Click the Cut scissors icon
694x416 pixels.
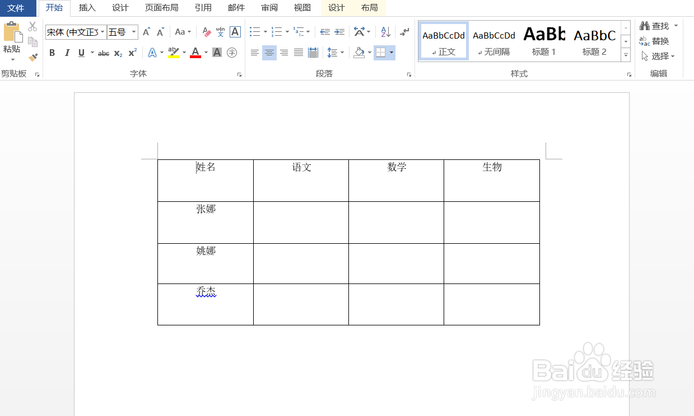click(x=32, y=26)
